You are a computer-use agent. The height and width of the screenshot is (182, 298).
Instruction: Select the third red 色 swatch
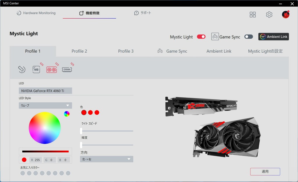tap(97, 113)
